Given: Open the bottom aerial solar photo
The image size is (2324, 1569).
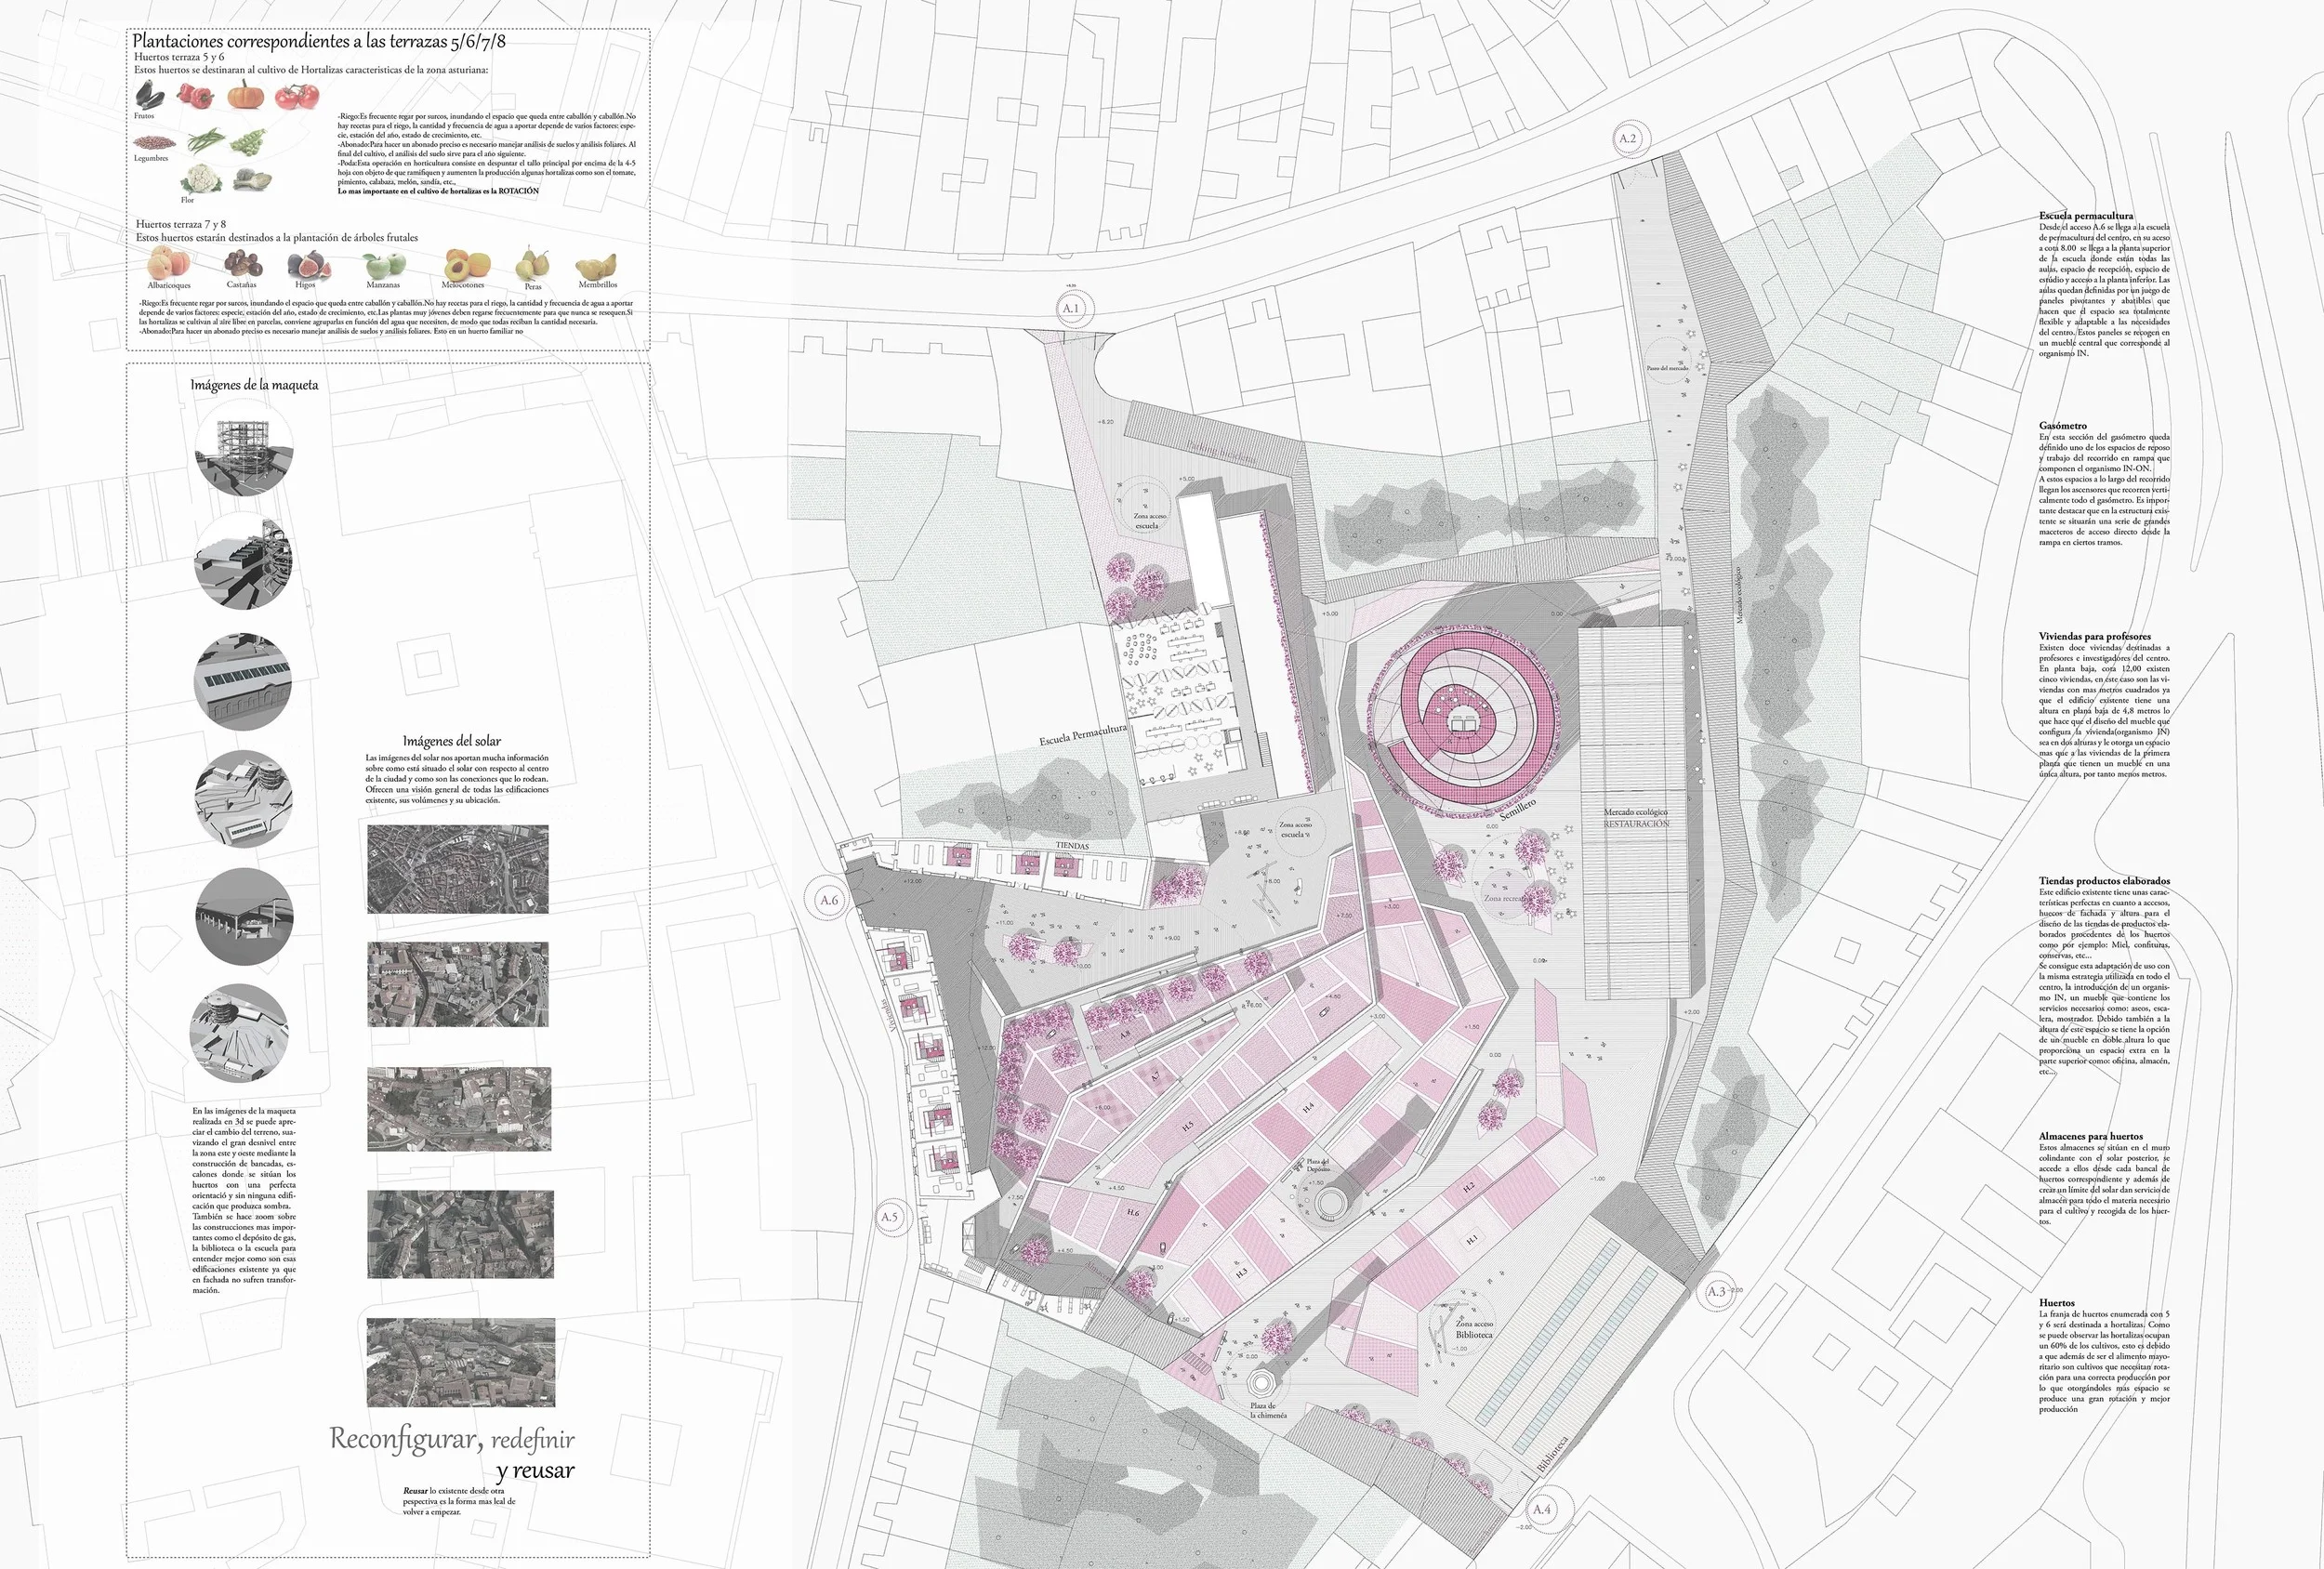Looking at the screenshot, I should pyautogui.click(x=460, y=1362).
